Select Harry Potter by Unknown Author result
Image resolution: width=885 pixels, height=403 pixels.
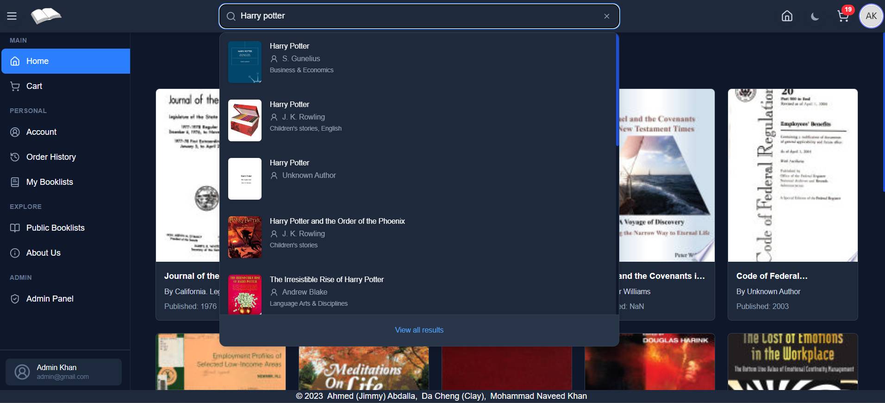[419, 179]
